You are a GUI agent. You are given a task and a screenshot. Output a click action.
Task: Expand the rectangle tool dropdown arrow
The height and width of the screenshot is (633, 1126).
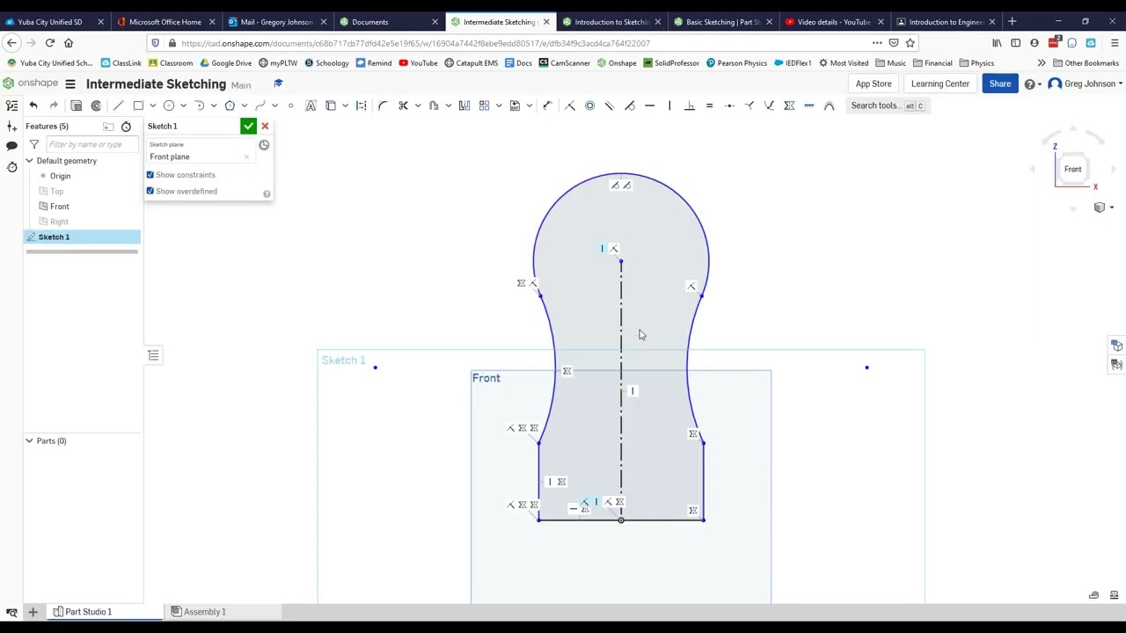[152, 105]
